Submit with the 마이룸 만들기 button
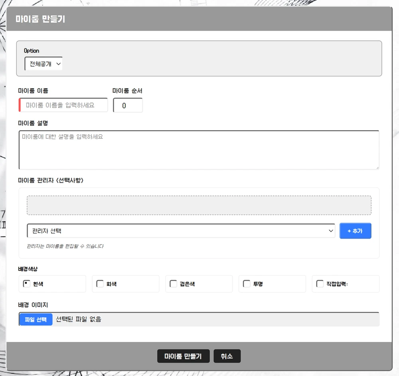Screen dimensions: 399x376 [x=183, y=356]
